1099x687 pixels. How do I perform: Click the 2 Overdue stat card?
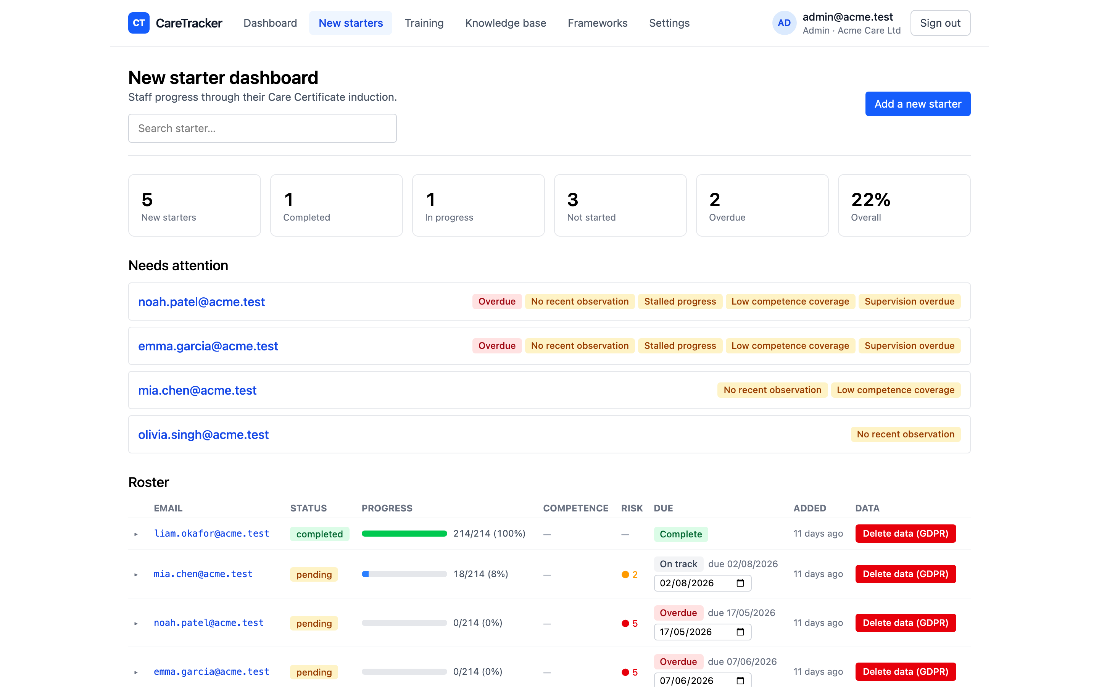[762, 205]
